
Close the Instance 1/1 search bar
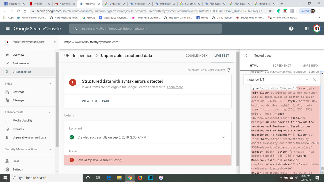(315, 79)
